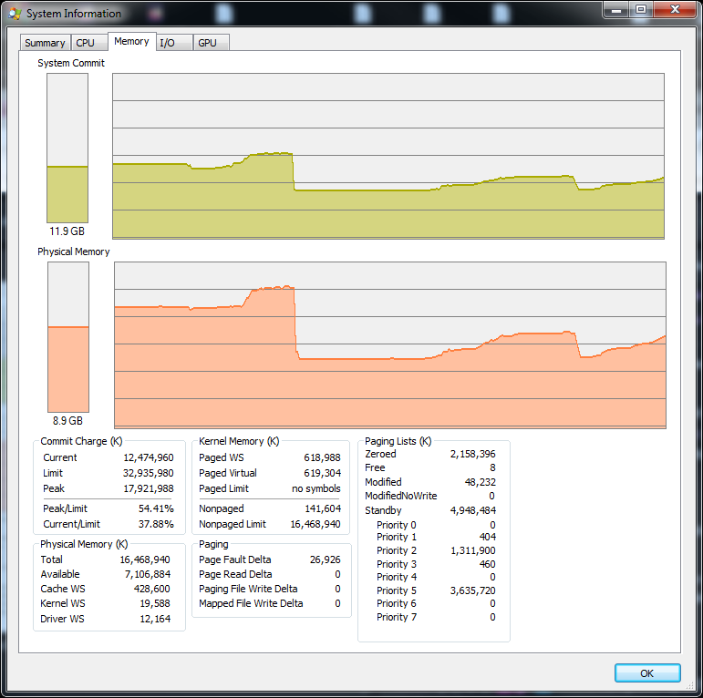
Task: Switch to the GPU tab
Action: [211, 43]
